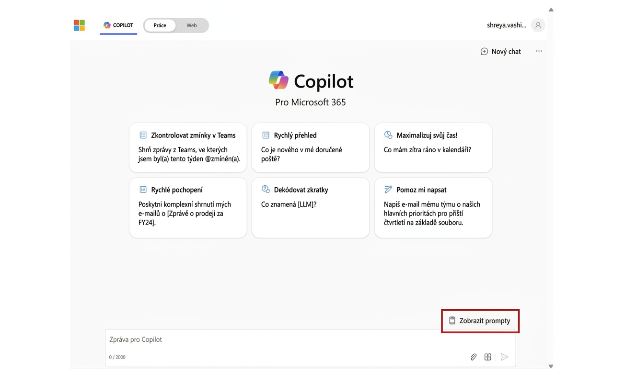This screenshot has width=625, height=383.
Task: Click the Microsoft logo icon
Action: [79, 25]
